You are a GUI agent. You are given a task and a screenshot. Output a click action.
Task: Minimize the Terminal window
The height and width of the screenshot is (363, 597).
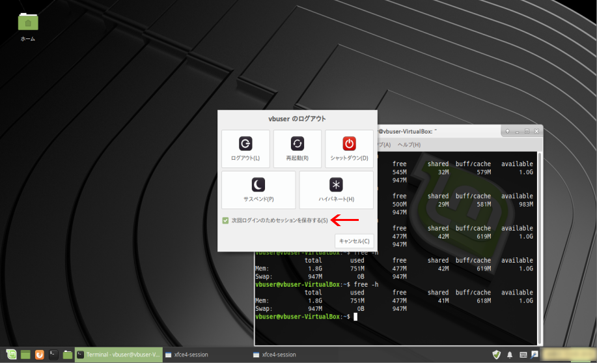[x=517, y=131]
